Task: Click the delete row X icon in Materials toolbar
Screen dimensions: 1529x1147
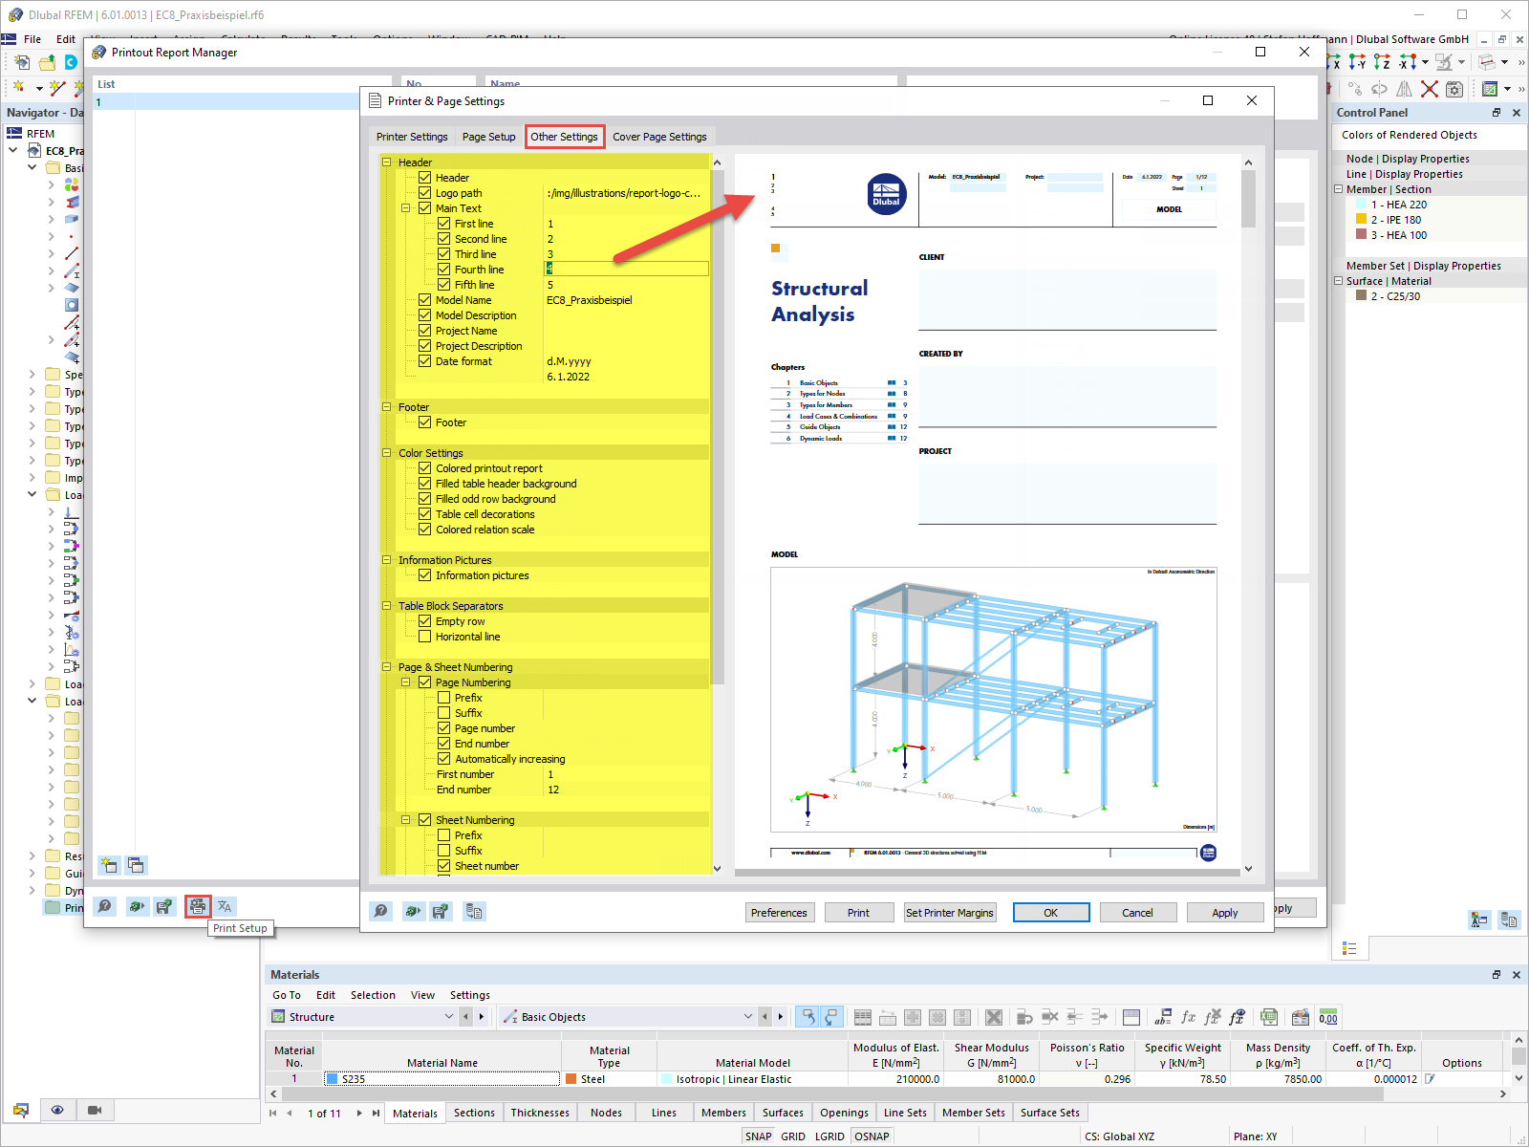Action: click(x=994, y=1017)
